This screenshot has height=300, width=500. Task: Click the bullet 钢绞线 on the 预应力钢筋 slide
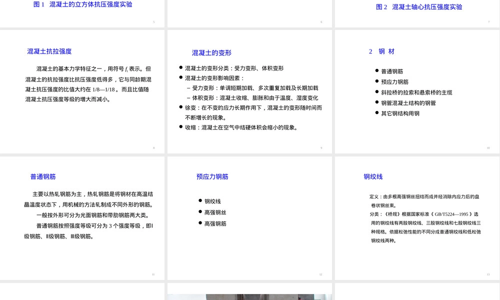(212, 201)
